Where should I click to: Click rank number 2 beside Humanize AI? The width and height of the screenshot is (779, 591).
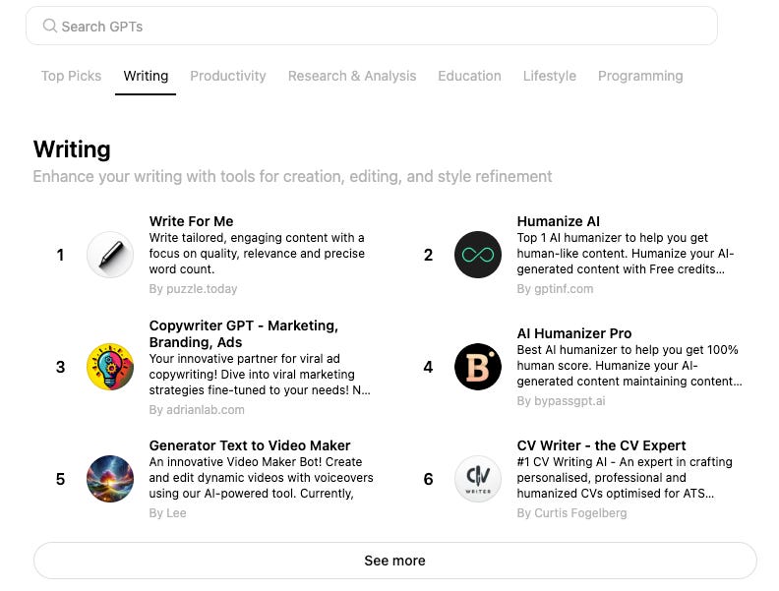point(428,255)
